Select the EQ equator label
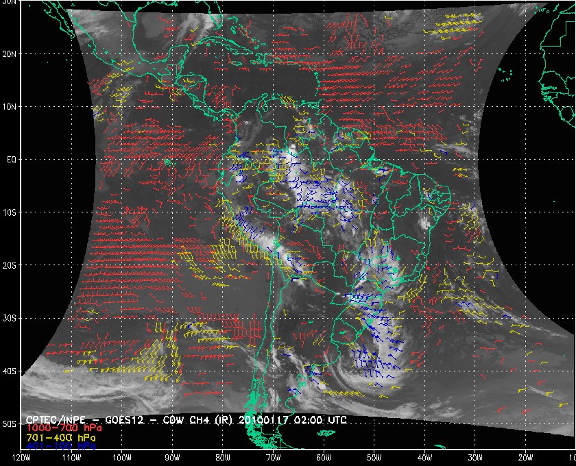This screenshot has height=466, width=576. (x=12, y=160)
